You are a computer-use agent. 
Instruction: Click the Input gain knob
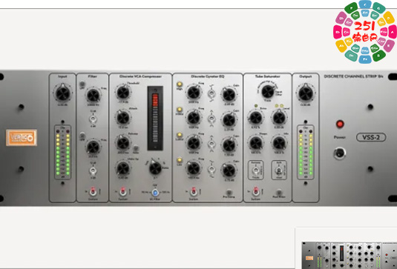coord(62,93)
